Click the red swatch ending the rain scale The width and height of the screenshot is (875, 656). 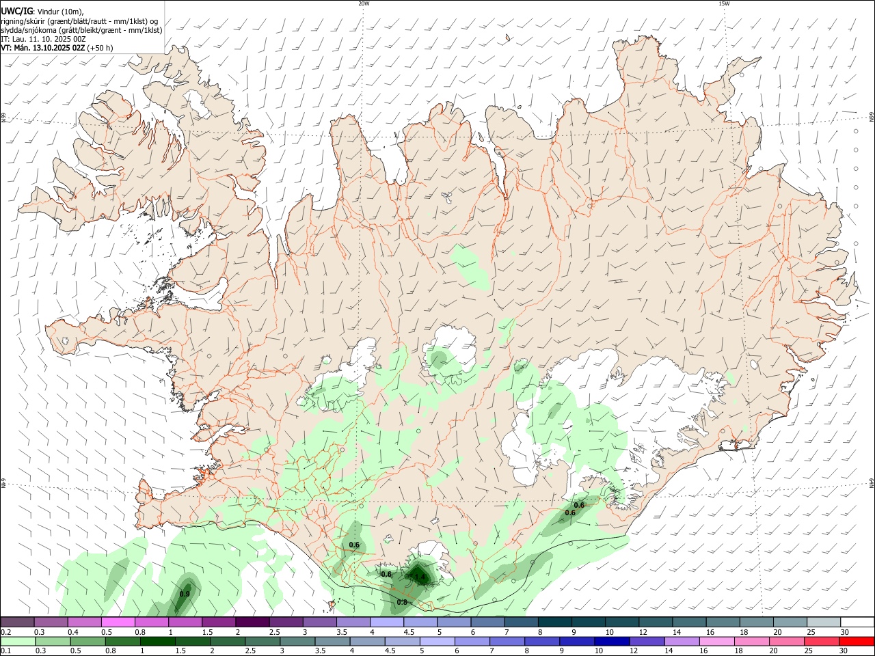pos(857,642)
